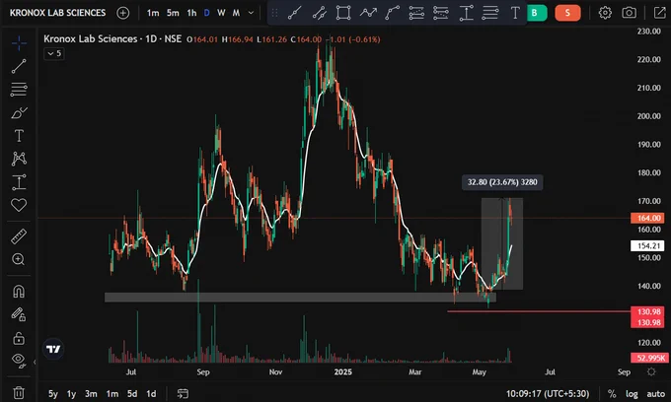This screenshot has height=402, width=671.
Task: Select the sidebar Text tool
Action: coord(19,136)
